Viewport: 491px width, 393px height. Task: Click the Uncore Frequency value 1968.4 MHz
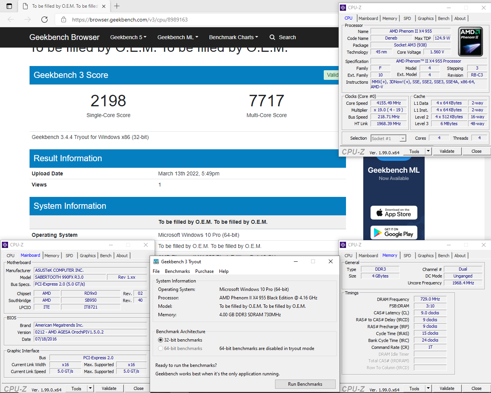point(463,283)
